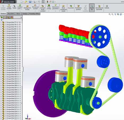Expand the SolidWorks menu flyout arrow
Viewport: 124px width, 120px height.
pyautogui.click(x=16, y=2)
